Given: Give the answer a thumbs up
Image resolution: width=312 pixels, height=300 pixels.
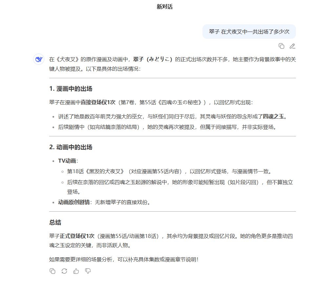Looking at the screenshot, I should 76,271.
